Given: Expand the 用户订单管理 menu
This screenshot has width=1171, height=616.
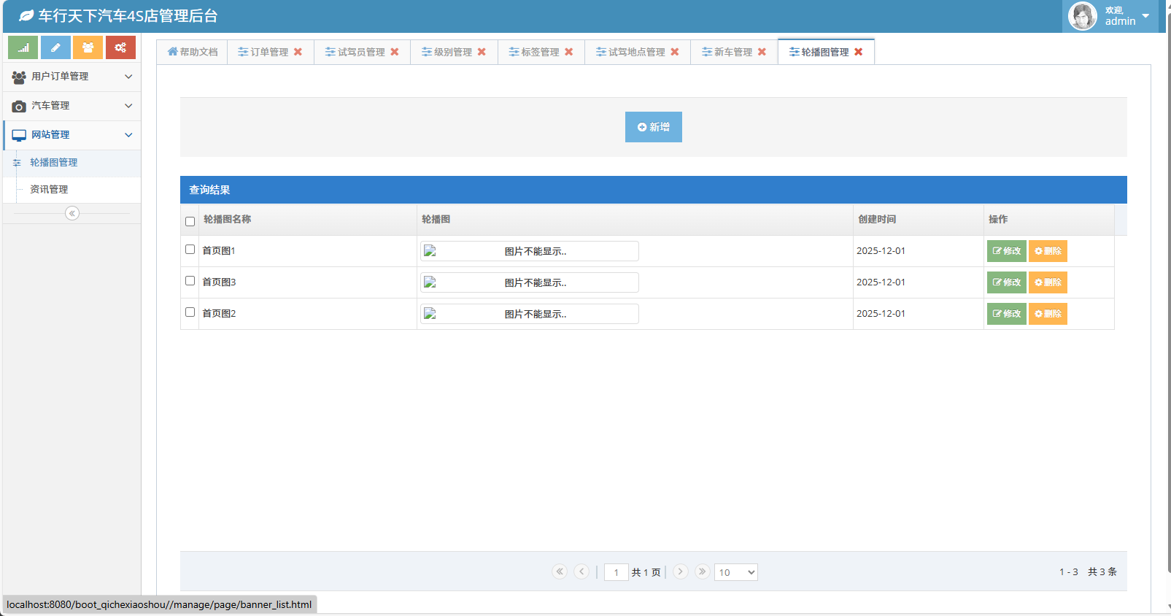Looking at the screenshot, I should pyautogui.click(x=72, y=77).
